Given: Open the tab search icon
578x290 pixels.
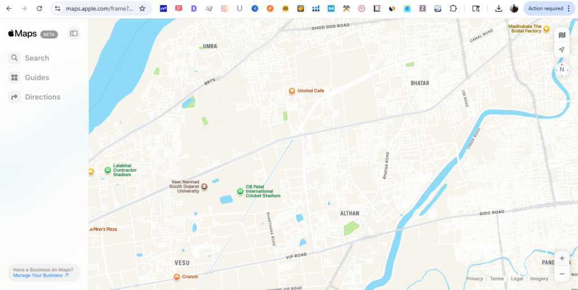Looking at the screenshot, I should click(476, 8).
